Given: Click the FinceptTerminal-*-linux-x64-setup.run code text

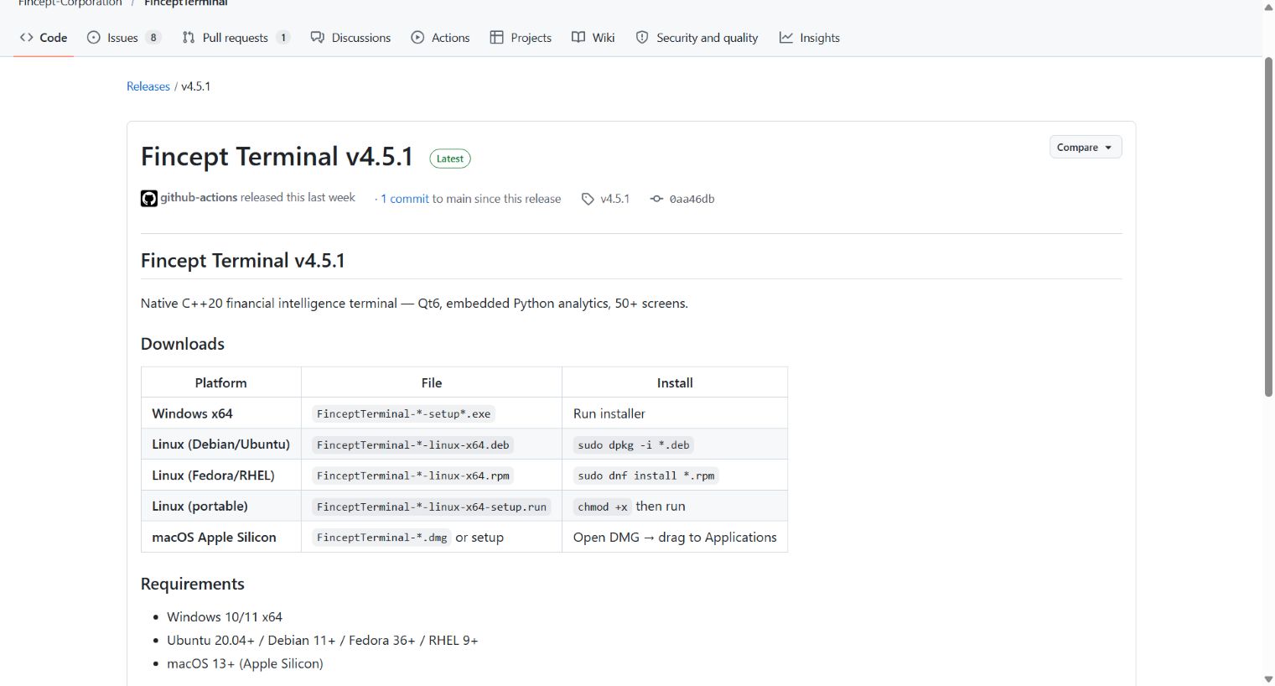Looking at the screenshot, I should [x=431, y=507].
